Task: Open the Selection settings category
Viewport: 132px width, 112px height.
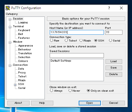Action: click(x=24, y=57)
